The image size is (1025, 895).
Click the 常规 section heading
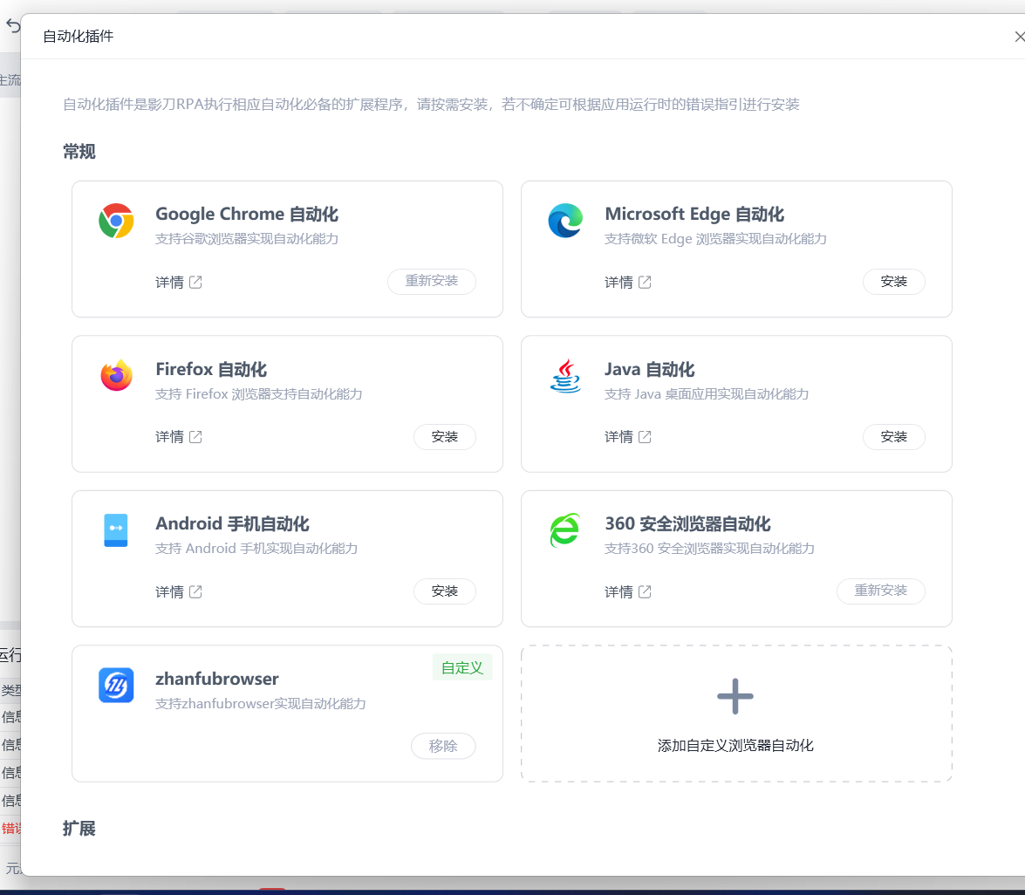[x=79, y=152]
